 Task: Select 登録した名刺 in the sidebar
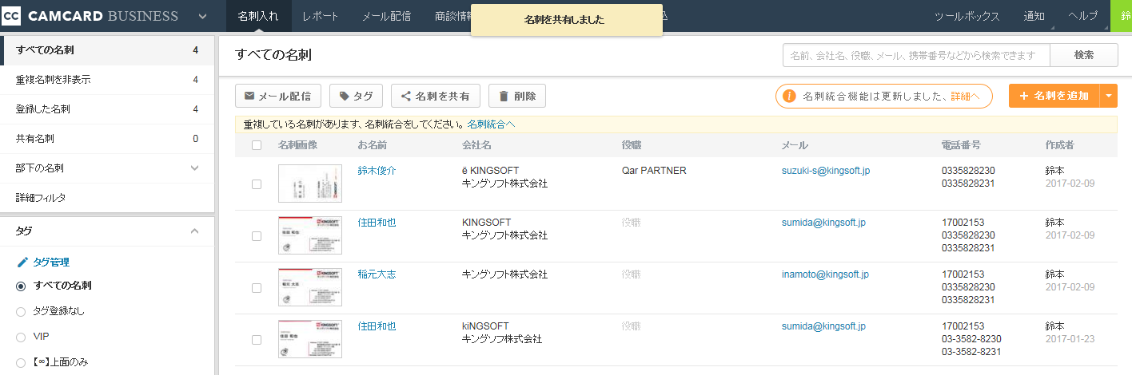[107, 109]
